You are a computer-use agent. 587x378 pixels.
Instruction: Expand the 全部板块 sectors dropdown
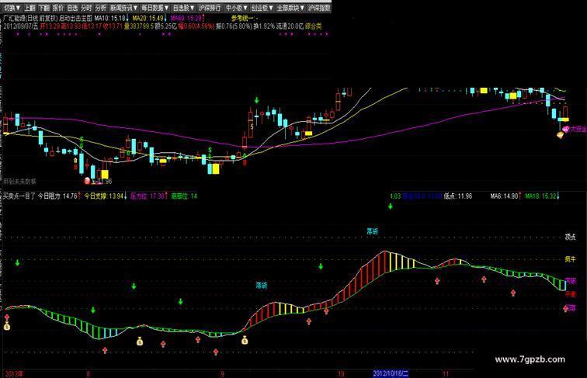click(x=290, y=8)
